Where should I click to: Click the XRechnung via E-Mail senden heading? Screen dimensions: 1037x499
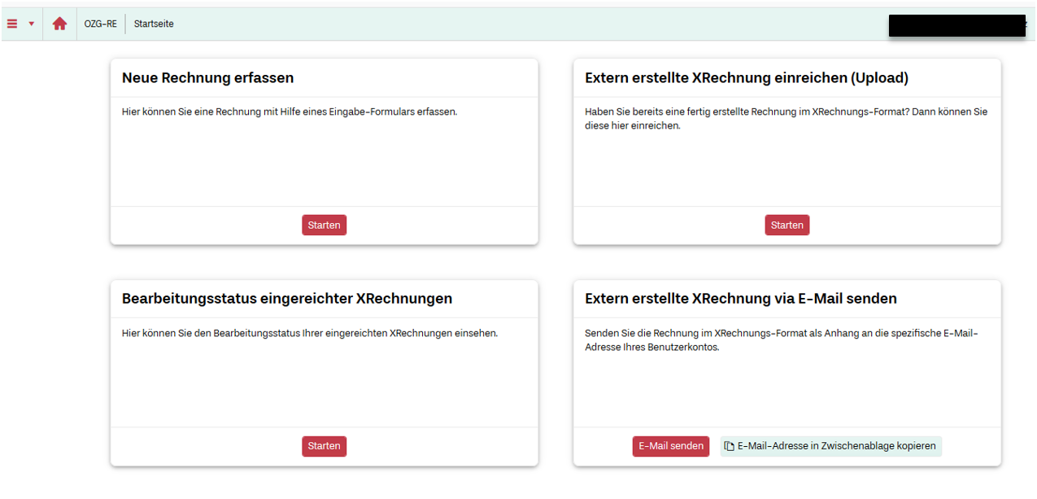pos(740,299)
